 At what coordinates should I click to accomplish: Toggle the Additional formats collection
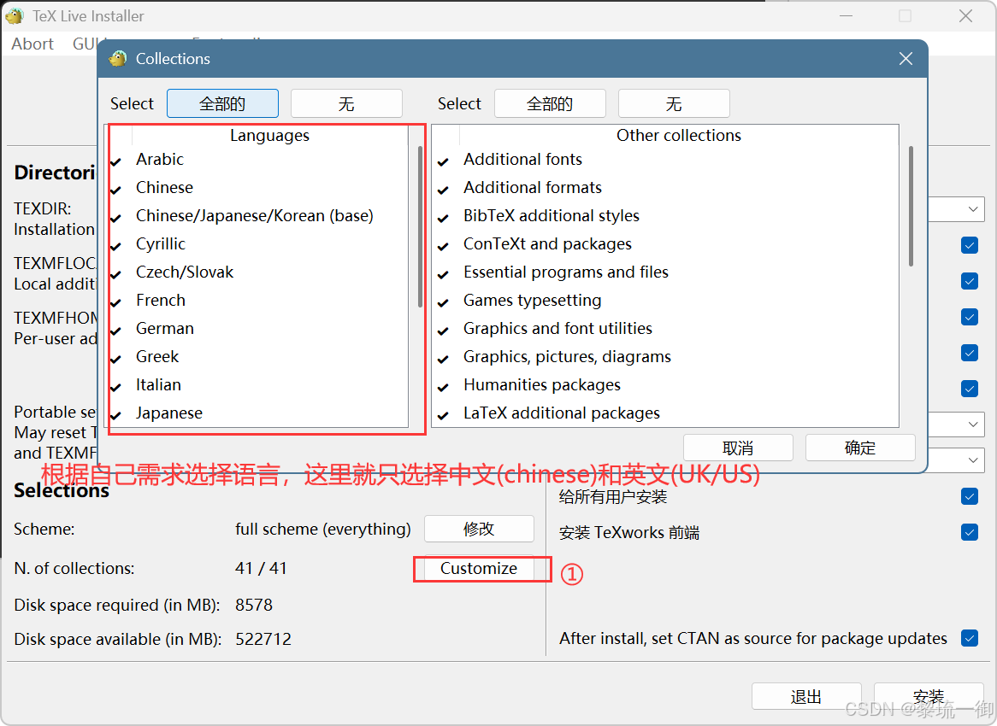(x=444, y=190)
